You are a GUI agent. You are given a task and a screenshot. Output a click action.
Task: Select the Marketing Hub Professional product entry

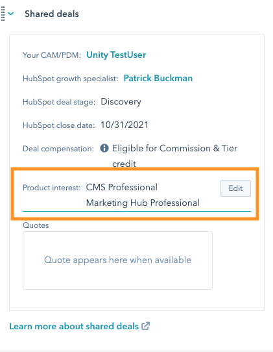[143, 203]
